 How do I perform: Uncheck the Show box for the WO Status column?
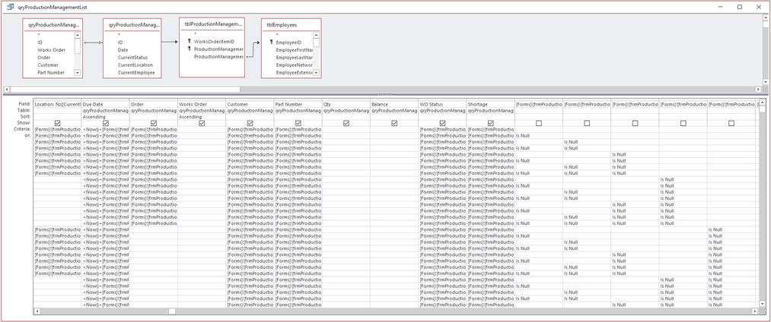[442, 123]
